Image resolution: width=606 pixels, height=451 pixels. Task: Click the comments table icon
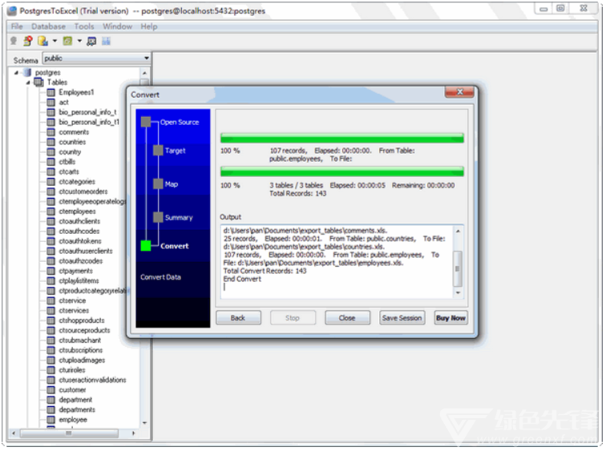(x=50, y=132)
